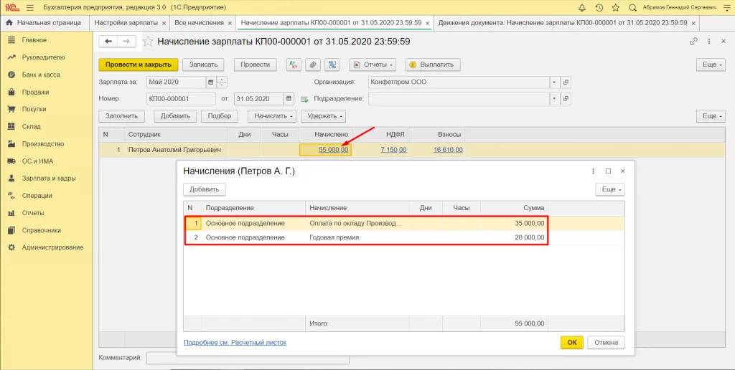The height and width of the screenshot is (370, 735).
Task: Expand the Удержать dropdown
Action: tap(324, 116)
